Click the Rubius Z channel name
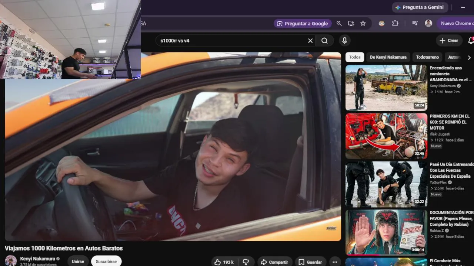 coord(437,231)
